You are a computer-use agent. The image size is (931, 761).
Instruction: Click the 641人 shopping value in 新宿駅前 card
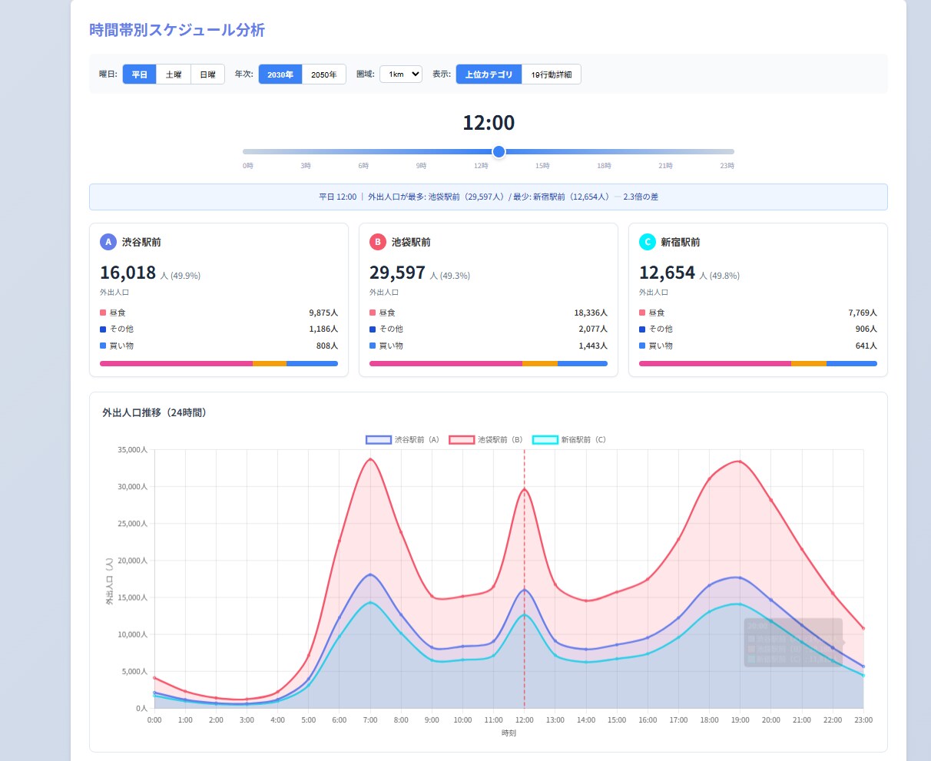[866, 346]
